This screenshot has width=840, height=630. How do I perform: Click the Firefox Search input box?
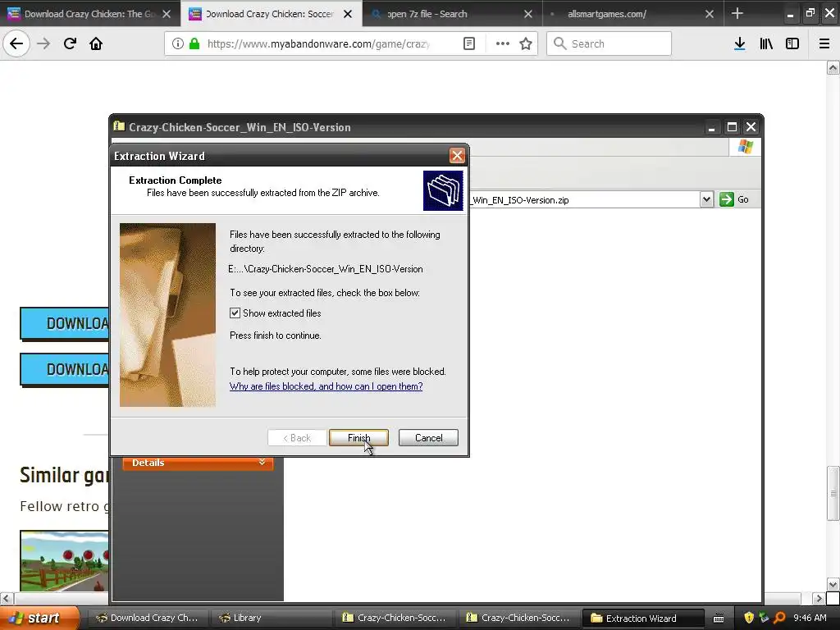[609, 43]
